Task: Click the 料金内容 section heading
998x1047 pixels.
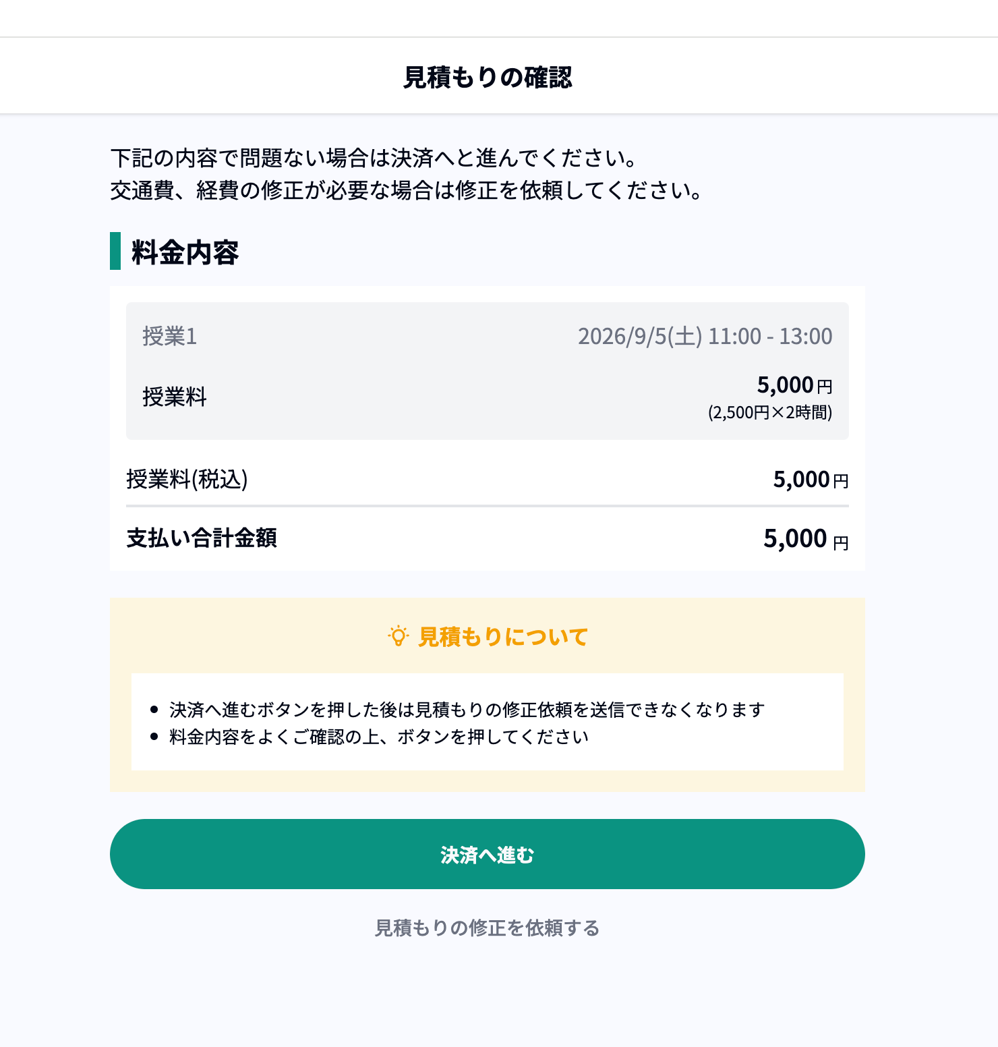Action: tap(185, 252)
